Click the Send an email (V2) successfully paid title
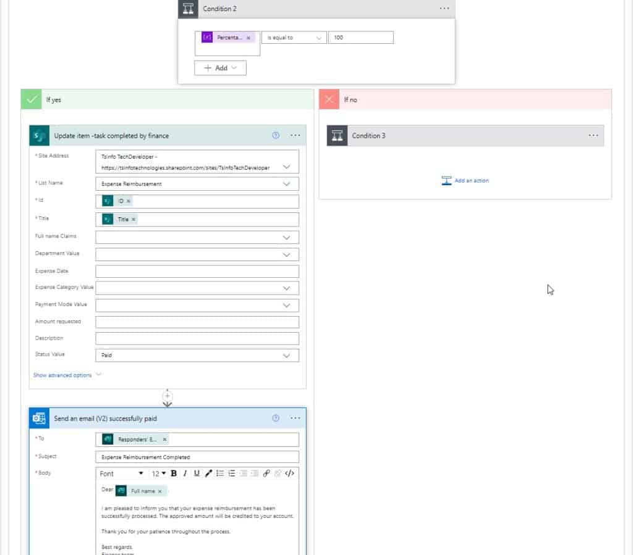Screen dimensions: 633x555 click(x=105, y=419)
